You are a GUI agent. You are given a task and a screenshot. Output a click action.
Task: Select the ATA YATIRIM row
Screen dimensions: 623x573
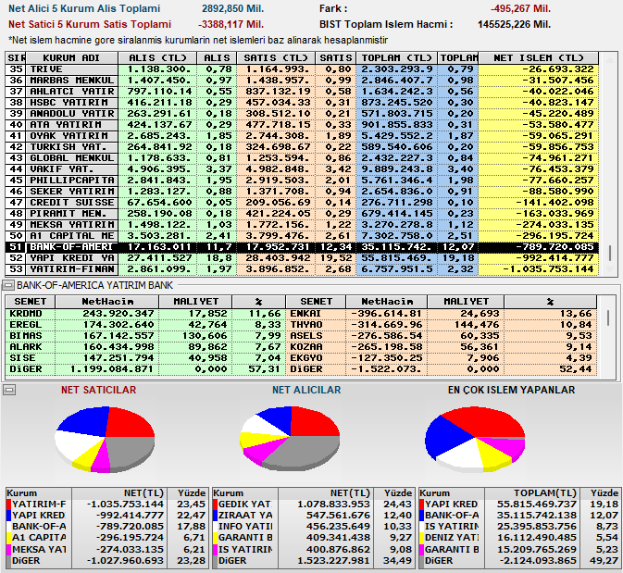pyautogui.click(x=302, y=125)
